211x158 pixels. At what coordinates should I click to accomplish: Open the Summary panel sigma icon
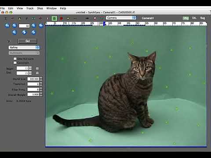(x=6, y=18)
